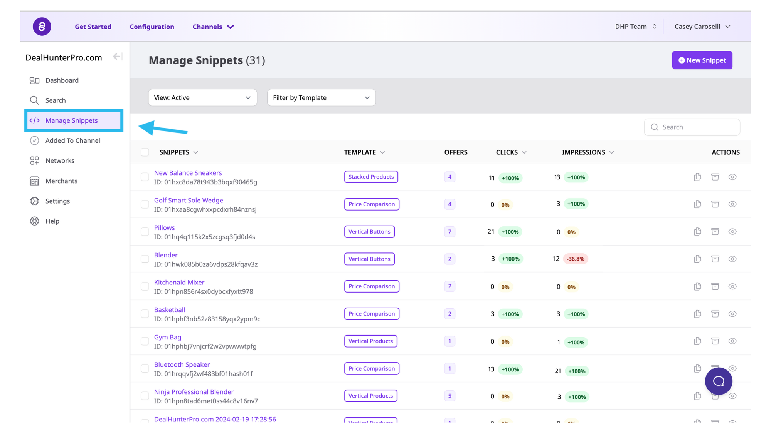Image resolution: width=771 pixels, height=433 pixels.
Task: Click the purple logo in header
Action: (42, 27)
